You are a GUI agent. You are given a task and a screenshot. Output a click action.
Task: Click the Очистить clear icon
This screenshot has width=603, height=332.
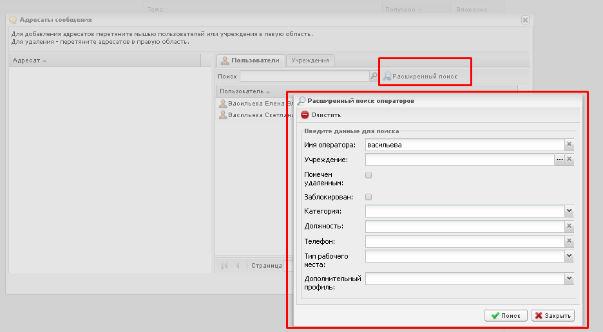(x=305, y=115)
